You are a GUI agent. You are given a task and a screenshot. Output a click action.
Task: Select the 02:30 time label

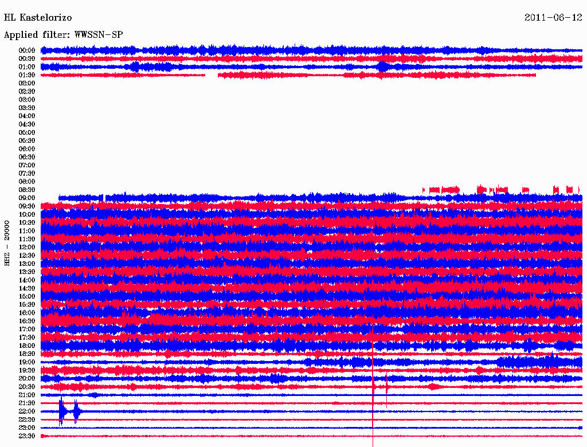27,92
